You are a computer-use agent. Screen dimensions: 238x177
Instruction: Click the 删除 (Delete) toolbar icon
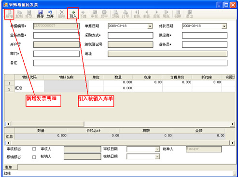tap(61, 14)
